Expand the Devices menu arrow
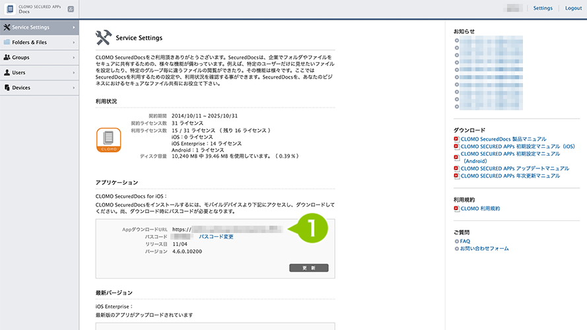The width and height of the screenshot is (587, 330). 74,88
